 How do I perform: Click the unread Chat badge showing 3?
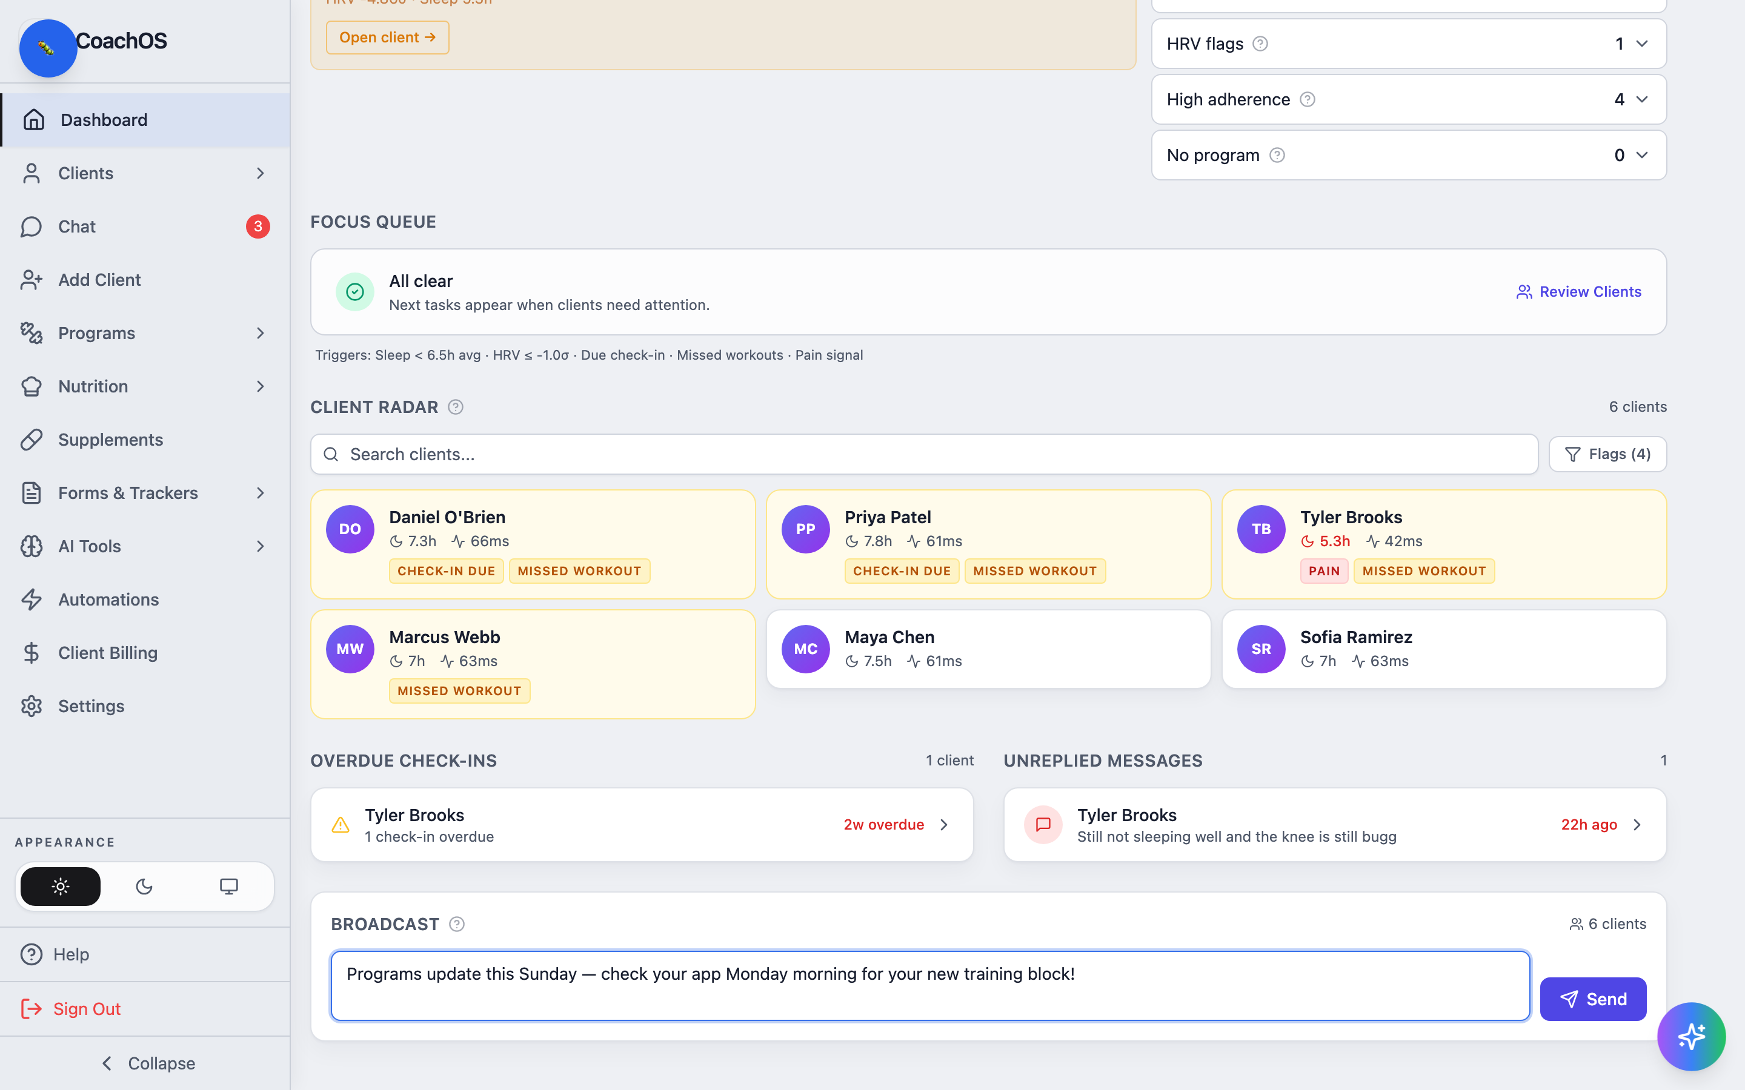pyautogui.click(x=258, y=226)
